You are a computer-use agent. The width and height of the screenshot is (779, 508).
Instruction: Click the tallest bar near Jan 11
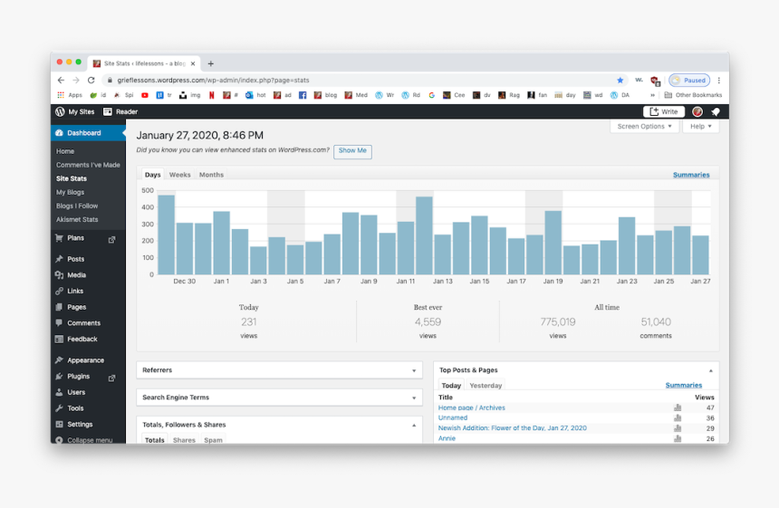(x=424, y=235)
